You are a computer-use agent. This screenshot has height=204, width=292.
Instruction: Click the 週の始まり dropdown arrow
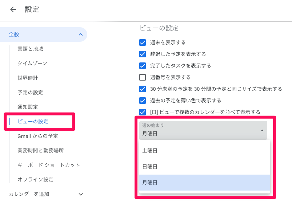pos(262,130)
